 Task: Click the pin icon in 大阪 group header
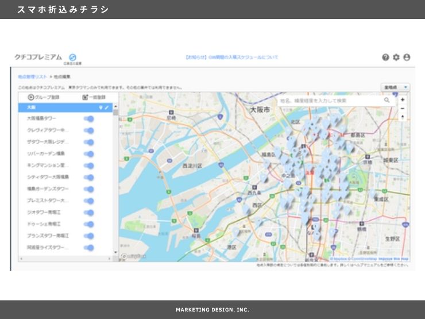tap(101, 107)
